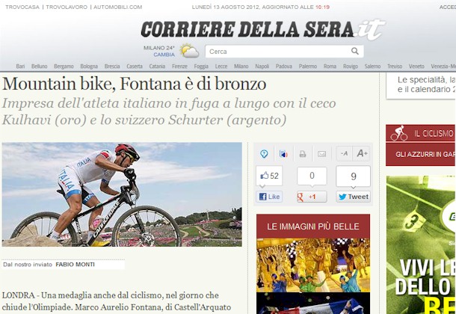The width and height of the screenshot is (456, 314).
Task: Change city with CAMBIA link
Action: 164,55
